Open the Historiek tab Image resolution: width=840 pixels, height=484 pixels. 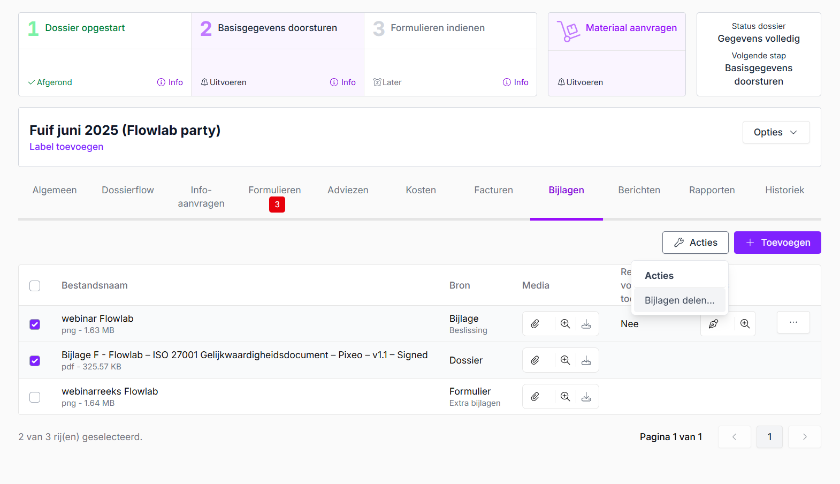coord(784,191)
